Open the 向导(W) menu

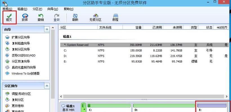pyautogui.click(x=53, y=9)
